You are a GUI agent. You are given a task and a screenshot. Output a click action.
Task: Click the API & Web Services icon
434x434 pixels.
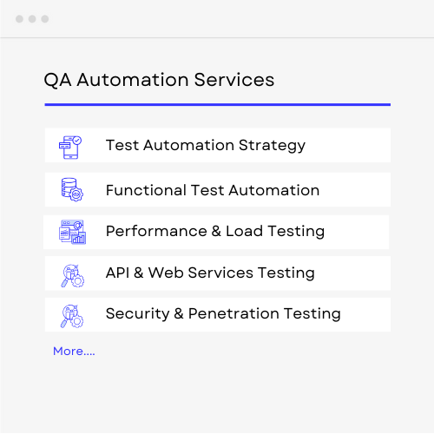point(72,275)
